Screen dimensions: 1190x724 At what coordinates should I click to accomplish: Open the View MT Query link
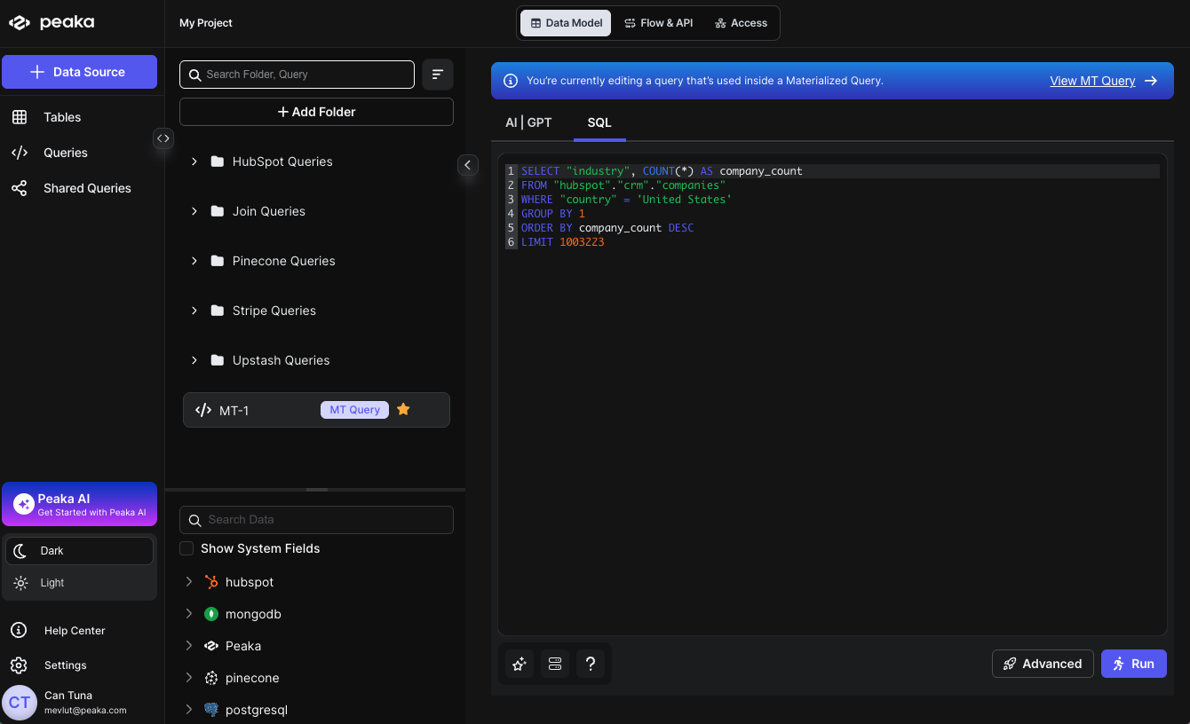click(x=1092, y=81)
